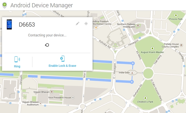Select the August Kranti Maidan park marker
The width and height of the screenshot is (186, 113).
tap(152, 48)
